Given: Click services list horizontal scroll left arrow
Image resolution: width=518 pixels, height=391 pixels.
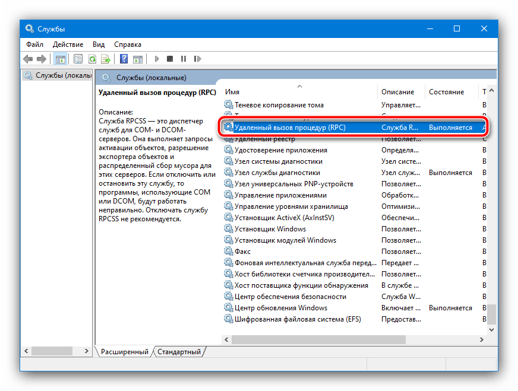Looking at the screenshot, I should click(226, 339).
